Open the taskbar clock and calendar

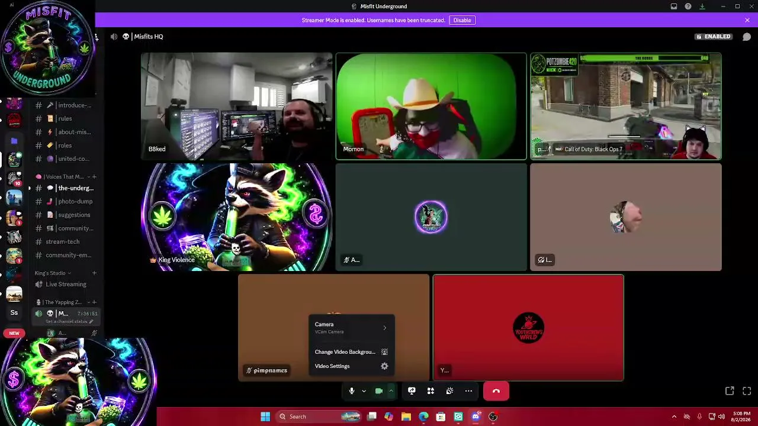pos(741,417)
